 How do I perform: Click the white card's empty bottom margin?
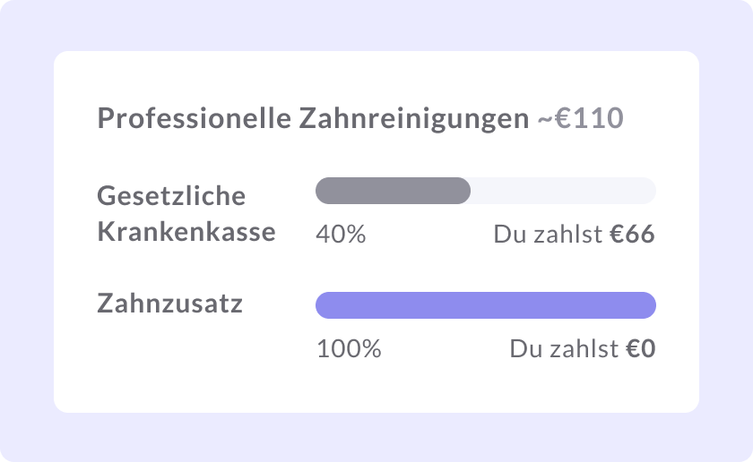376,389
